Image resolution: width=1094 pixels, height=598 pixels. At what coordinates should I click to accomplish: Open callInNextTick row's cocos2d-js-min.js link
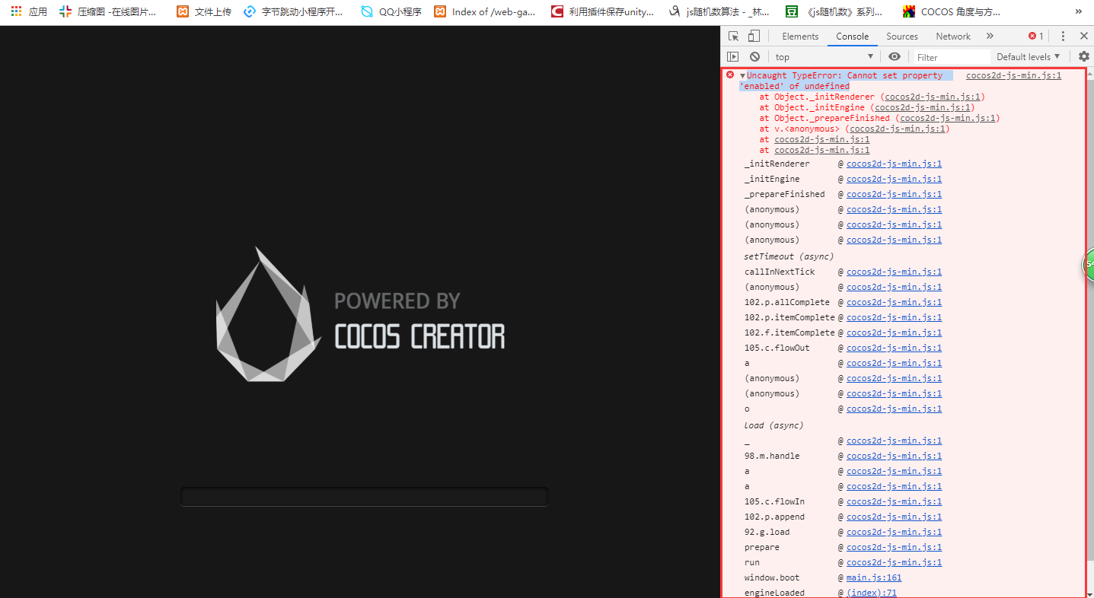[894, 272]
